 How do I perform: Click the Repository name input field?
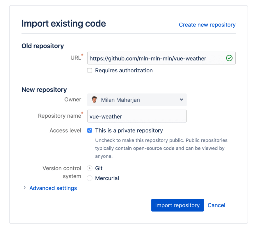click(137, 116)
